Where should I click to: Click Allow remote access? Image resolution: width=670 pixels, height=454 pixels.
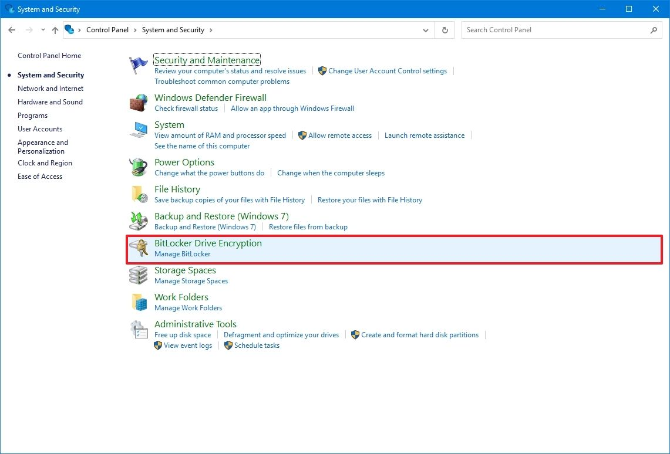click(340, 135)
